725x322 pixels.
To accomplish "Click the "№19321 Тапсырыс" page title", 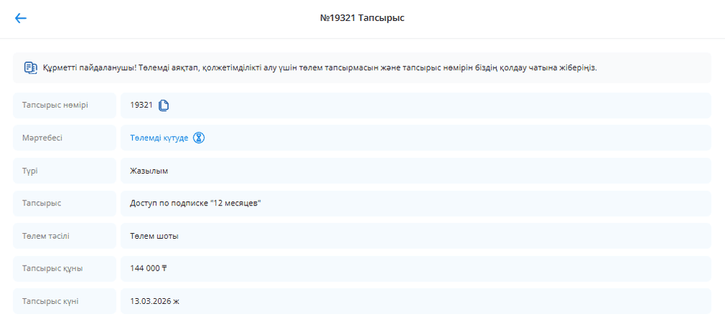I will 362,18.
